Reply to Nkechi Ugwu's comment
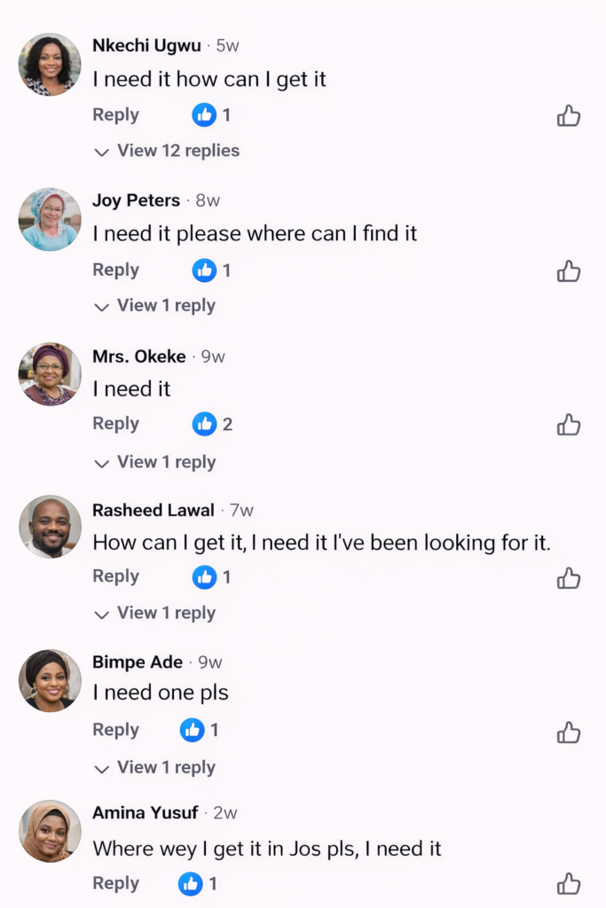606x908 pixels. pos(115,115)
